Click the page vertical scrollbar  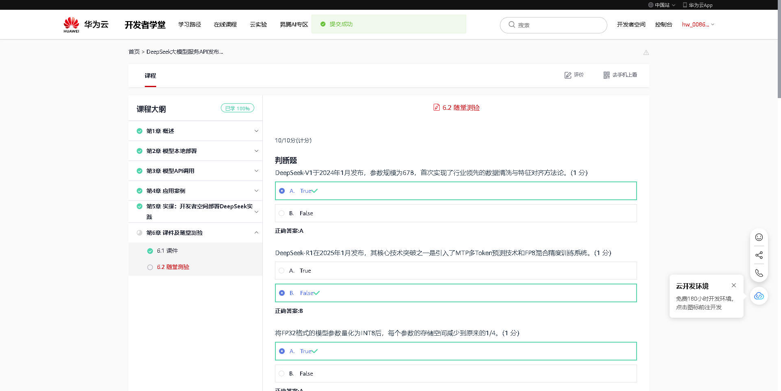coord(779,49)
